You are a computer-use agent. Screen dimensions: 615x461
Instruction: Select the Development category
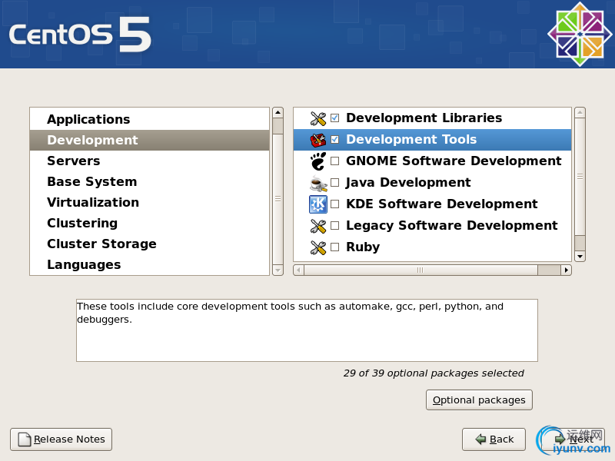coord(150,140)
